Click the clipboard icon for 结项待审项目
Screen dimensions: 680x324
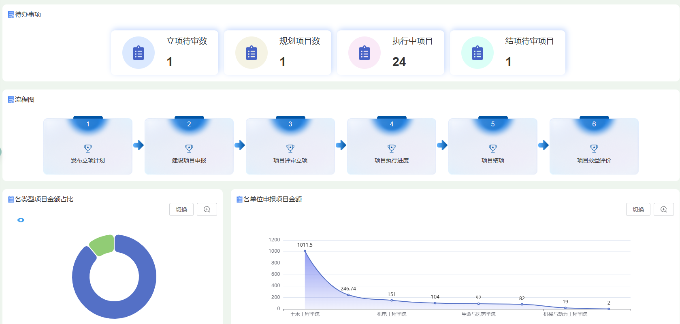[x=477, y=53]
